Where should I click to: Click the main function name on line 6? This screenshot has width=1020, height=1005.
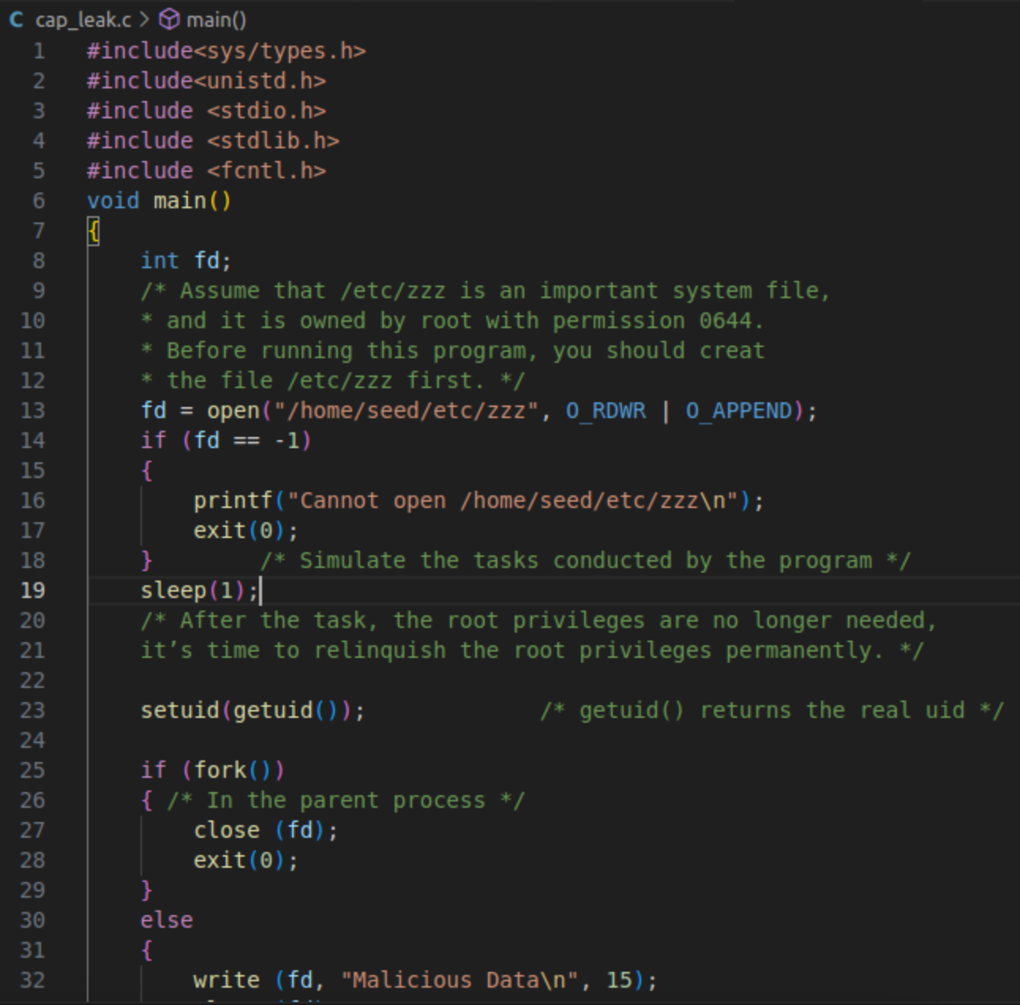pyautogui.click(x=179, y=200)
